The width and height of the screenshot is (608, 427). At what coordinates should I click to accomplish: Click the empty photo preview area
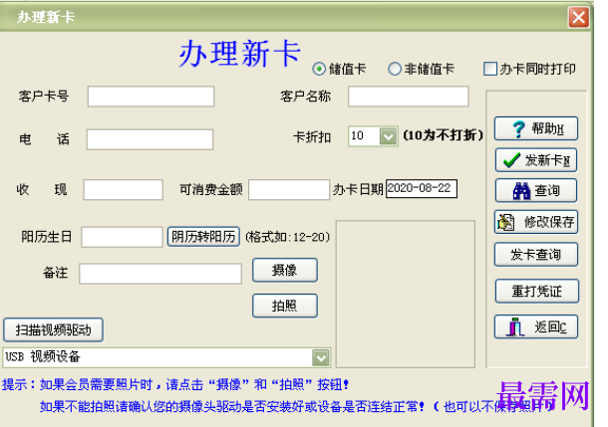[406, 294]
